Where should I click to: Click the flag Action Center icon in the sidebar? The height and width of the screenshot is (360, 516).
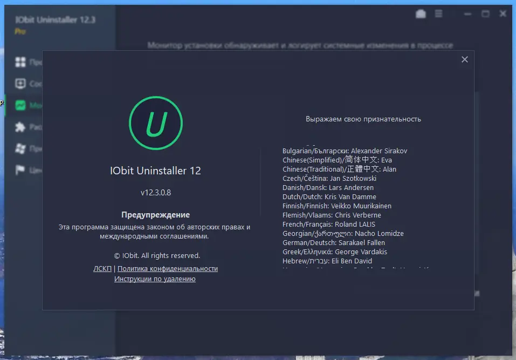(x=20, y=170)
